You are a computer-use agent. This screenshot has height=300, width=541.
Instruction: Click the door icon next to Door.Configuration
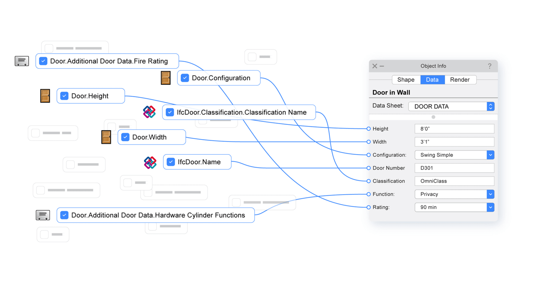click(166, 78)
